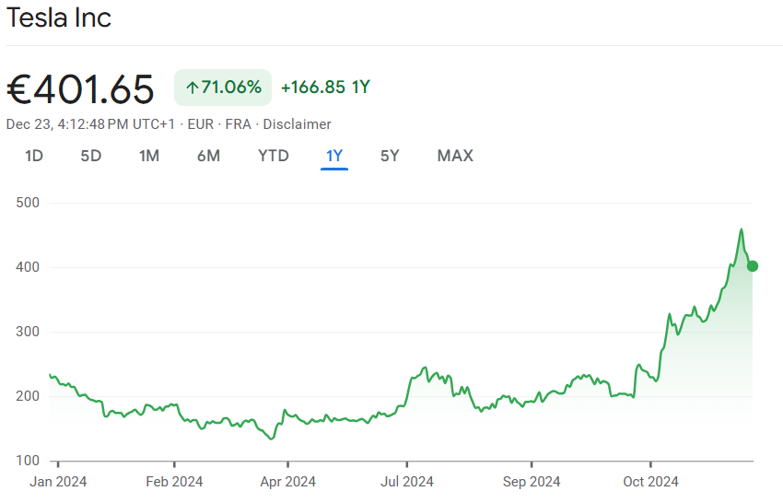783x503 pixels.
Task: Select the 1D time range tab
Action: coord(34,156)
